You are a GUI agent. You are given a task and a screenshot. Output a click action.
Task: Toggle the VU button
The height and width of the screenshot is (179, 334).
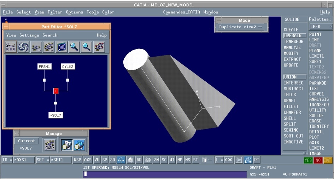click(97, 160)
